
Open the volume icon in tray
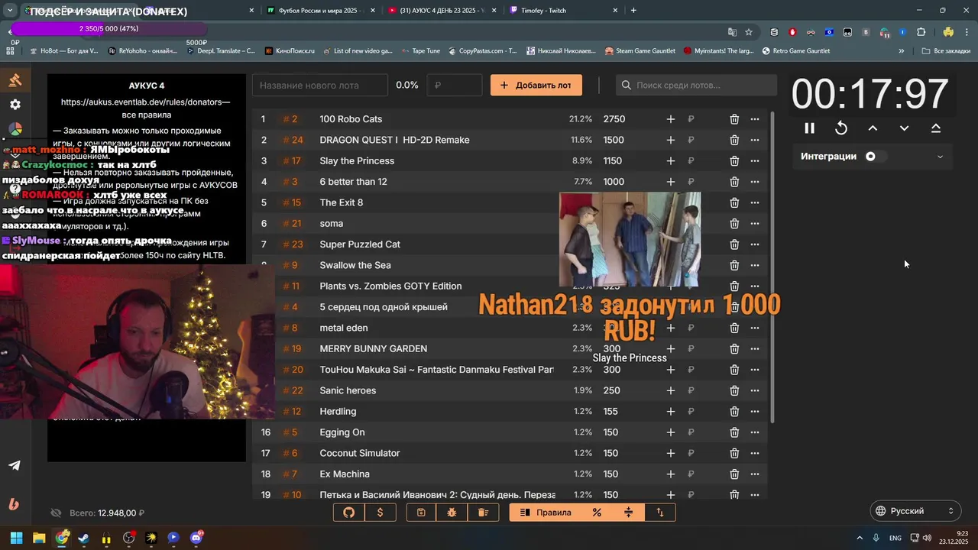click(x=927, y=538)
